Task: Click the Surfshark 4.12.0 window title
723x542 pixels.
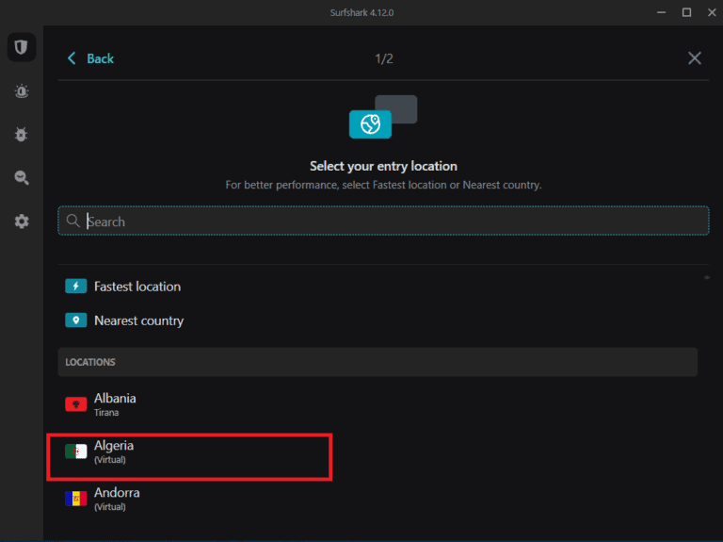Action: coord(361,12)
